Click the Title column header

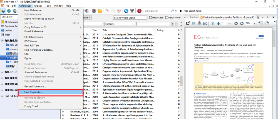coord(128,30)
